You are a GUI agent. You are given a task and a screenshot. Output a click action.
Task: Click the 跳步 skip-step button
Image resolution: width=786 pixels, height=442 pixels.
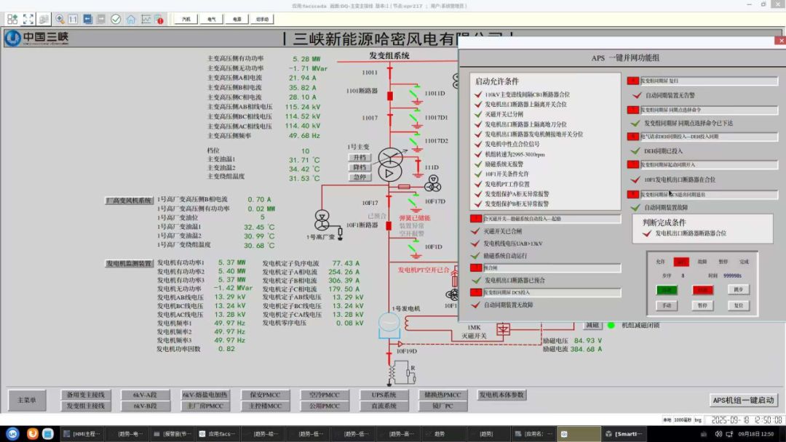[739, 289]
